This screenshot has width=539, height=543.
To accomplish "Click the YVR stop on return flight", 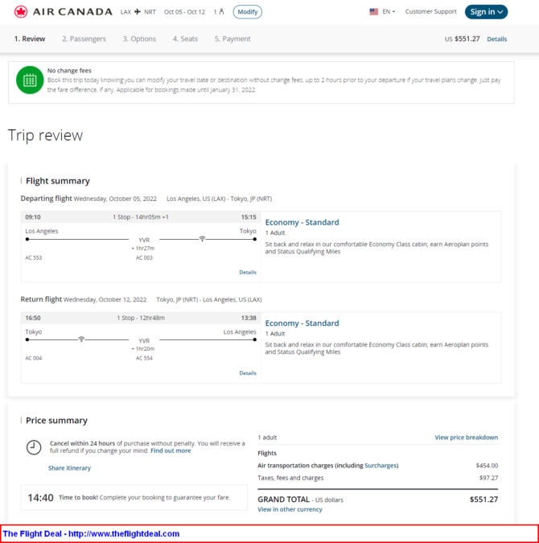I will pos(144,341).
